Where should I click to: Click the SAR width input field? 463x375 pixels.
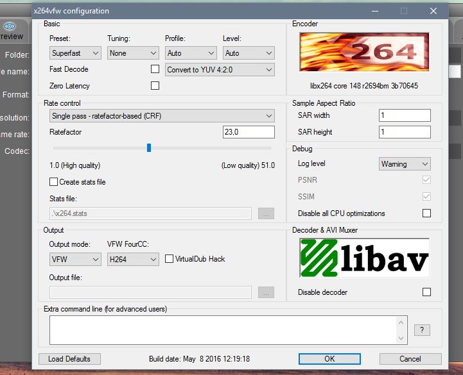click(405, 115)
